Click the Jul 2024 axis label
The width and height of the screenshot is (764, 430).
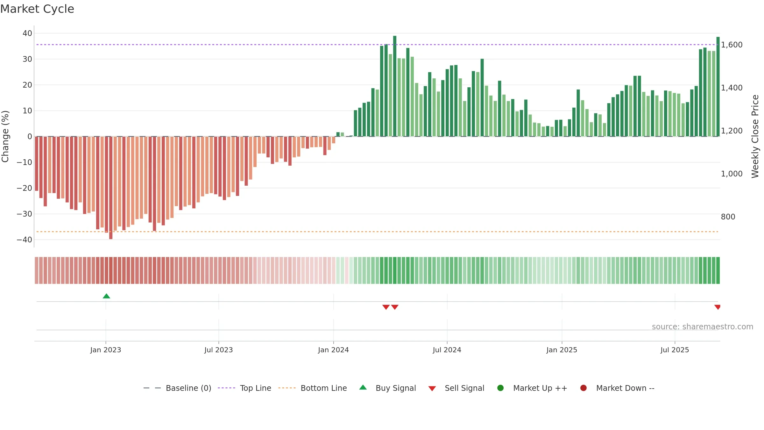point(447,350)
